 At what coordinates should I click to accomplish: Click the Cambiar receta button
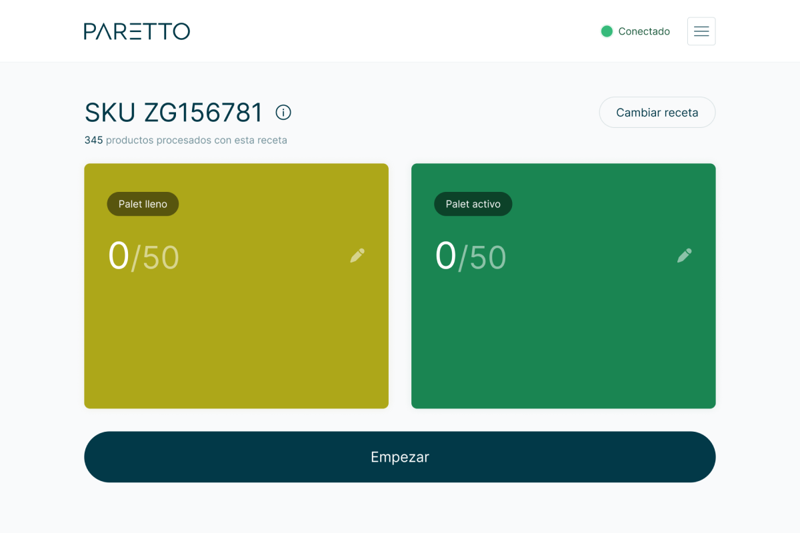[x=657, y=113]
